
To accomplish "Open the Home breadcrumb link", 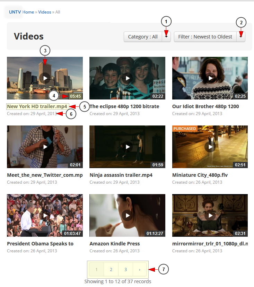I will click(28, 12).
